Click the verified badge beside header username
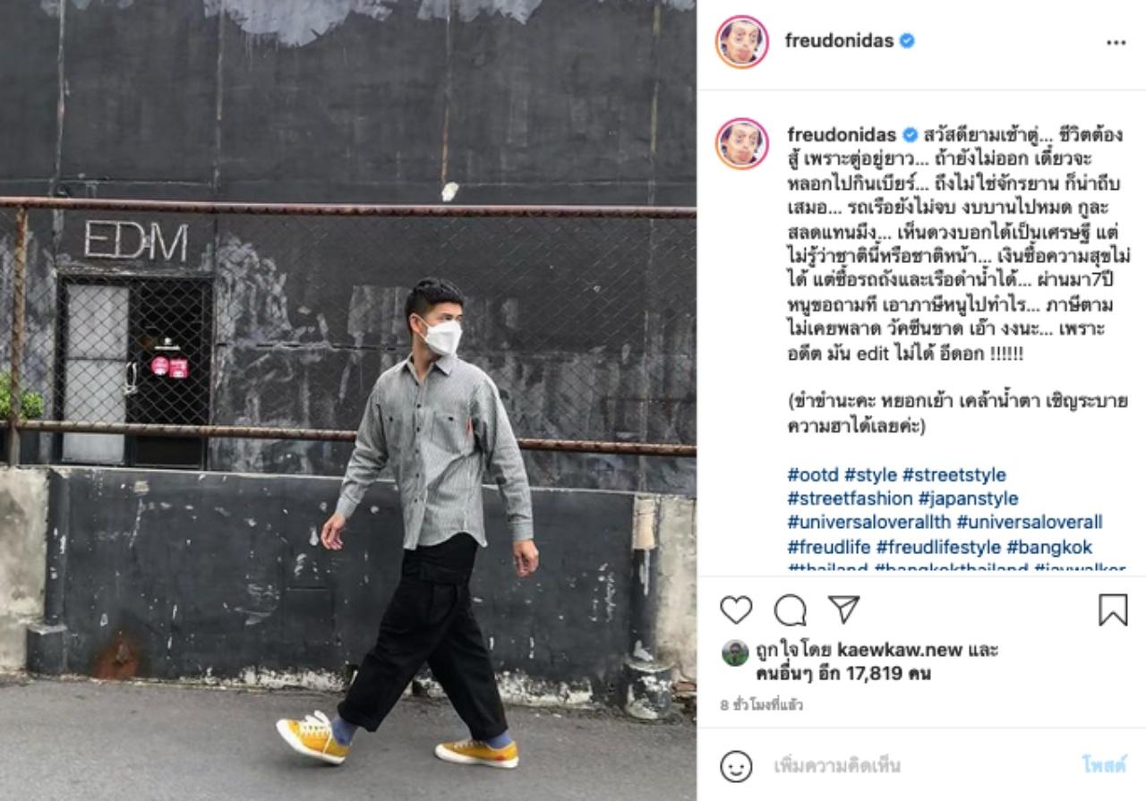The height and width of the screenshot is (801, 1146). [x=907, y=41]
